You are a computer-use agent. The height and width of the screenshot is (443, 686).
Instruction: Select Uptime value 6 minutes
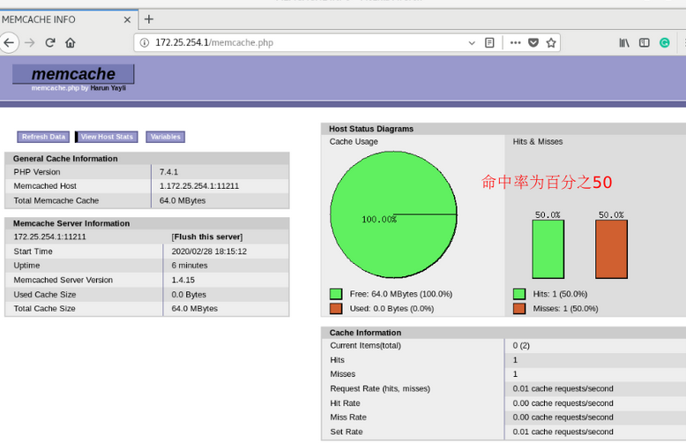click(x=190, y=266)
